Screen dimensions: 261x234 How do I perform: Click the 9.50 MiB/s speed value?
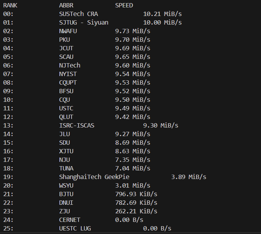[133, 100]
